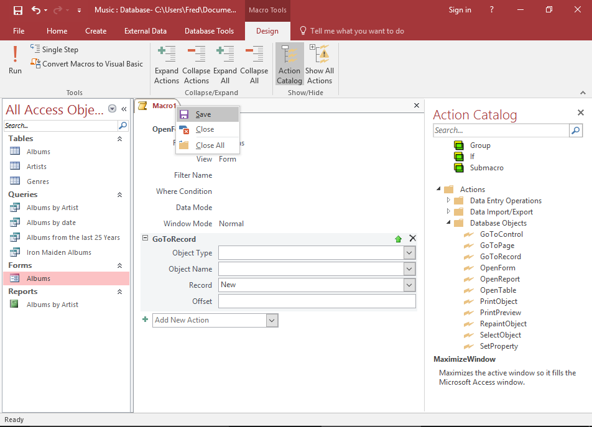Delete the GoToRecord action

tap(413, 238)
